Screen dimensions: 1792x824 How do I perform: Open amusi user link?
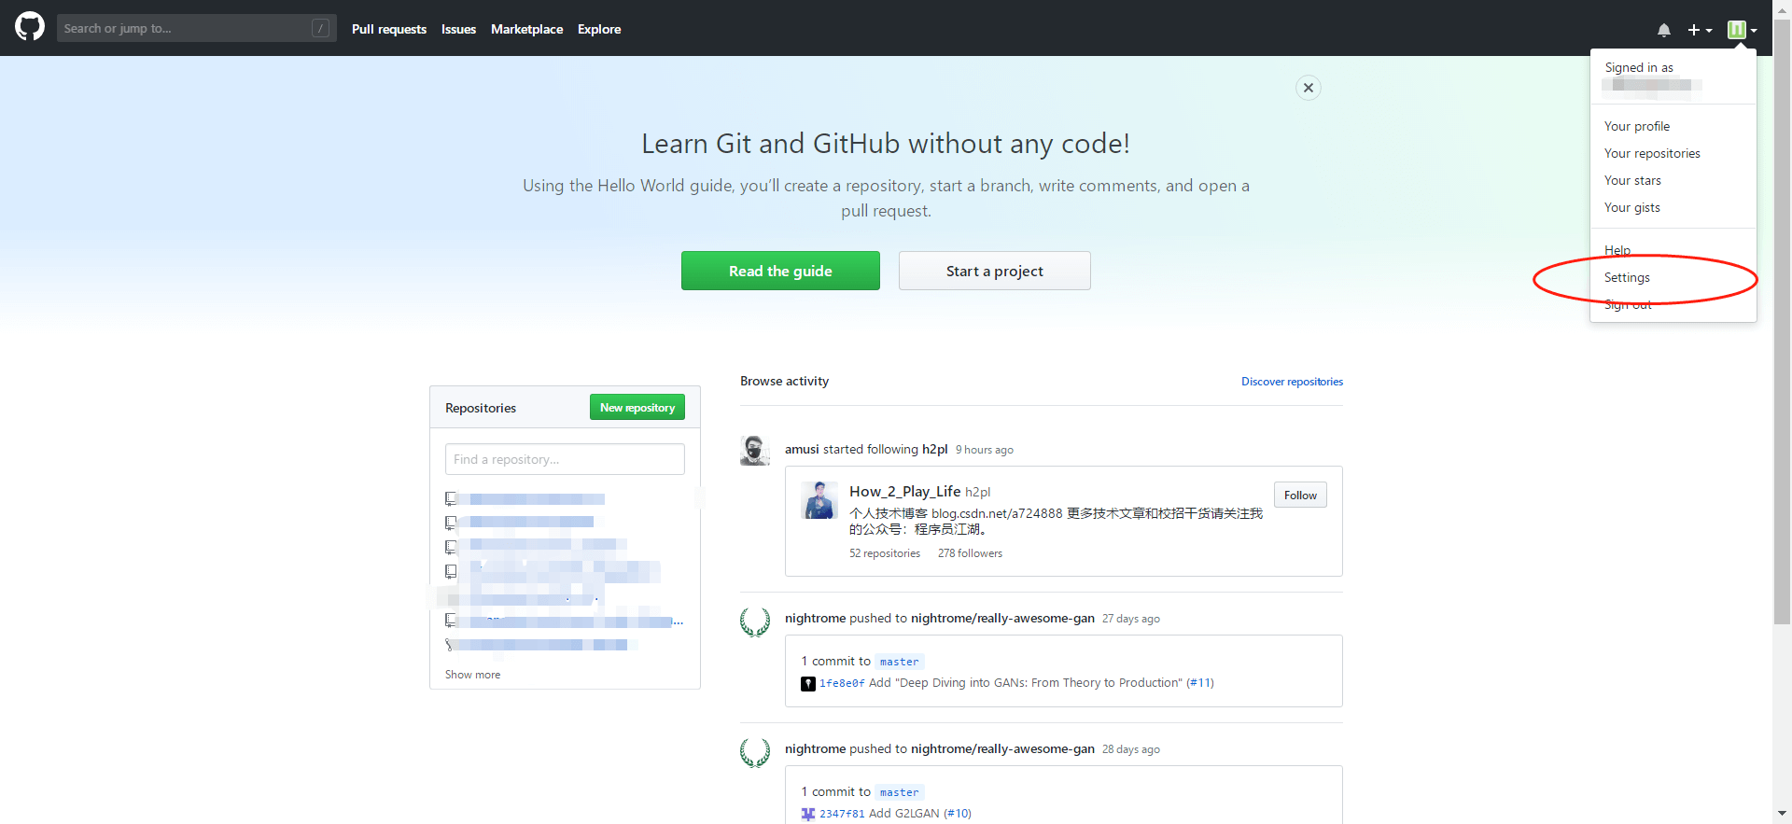tap(802, 449)
